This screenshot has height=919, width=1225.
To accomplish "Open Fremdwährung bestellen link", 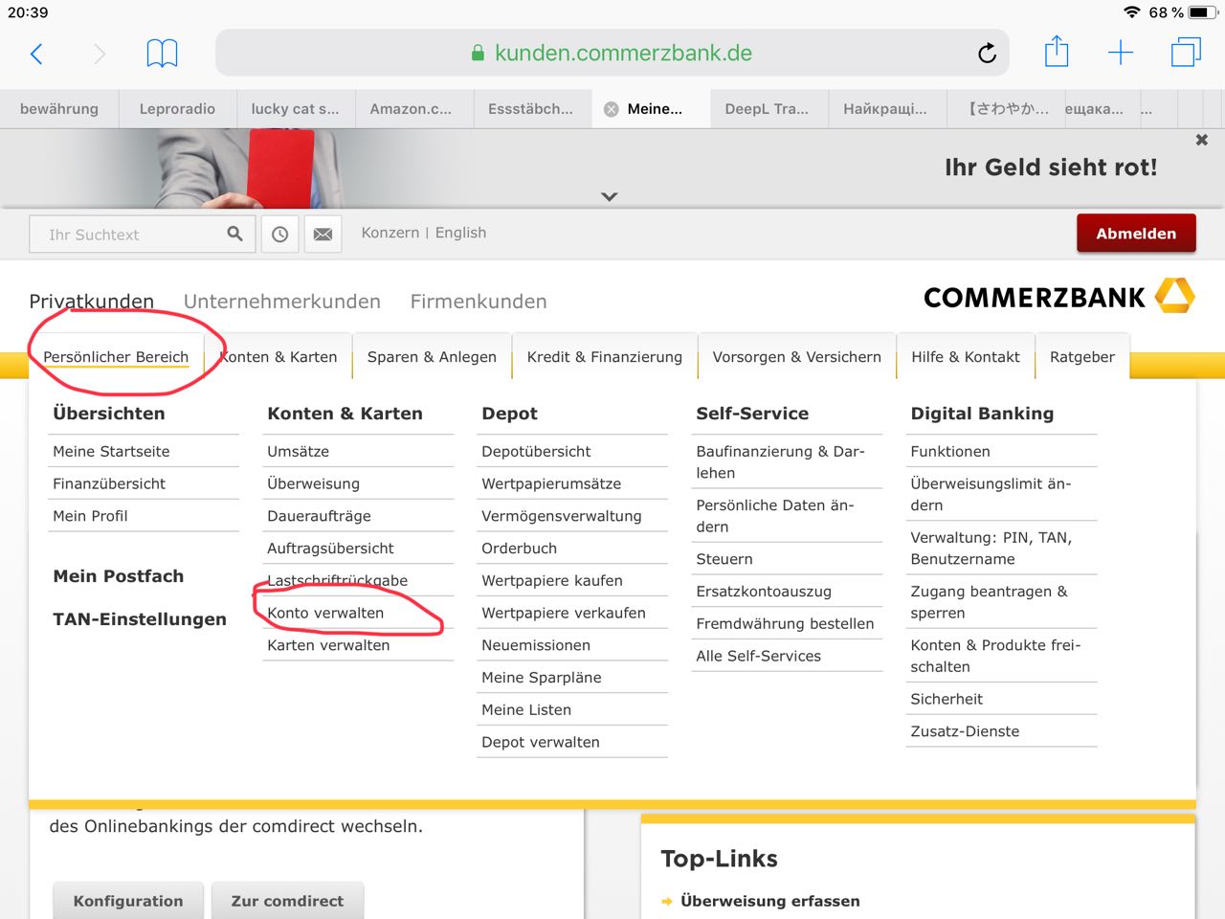I will (x=785, y=624).
